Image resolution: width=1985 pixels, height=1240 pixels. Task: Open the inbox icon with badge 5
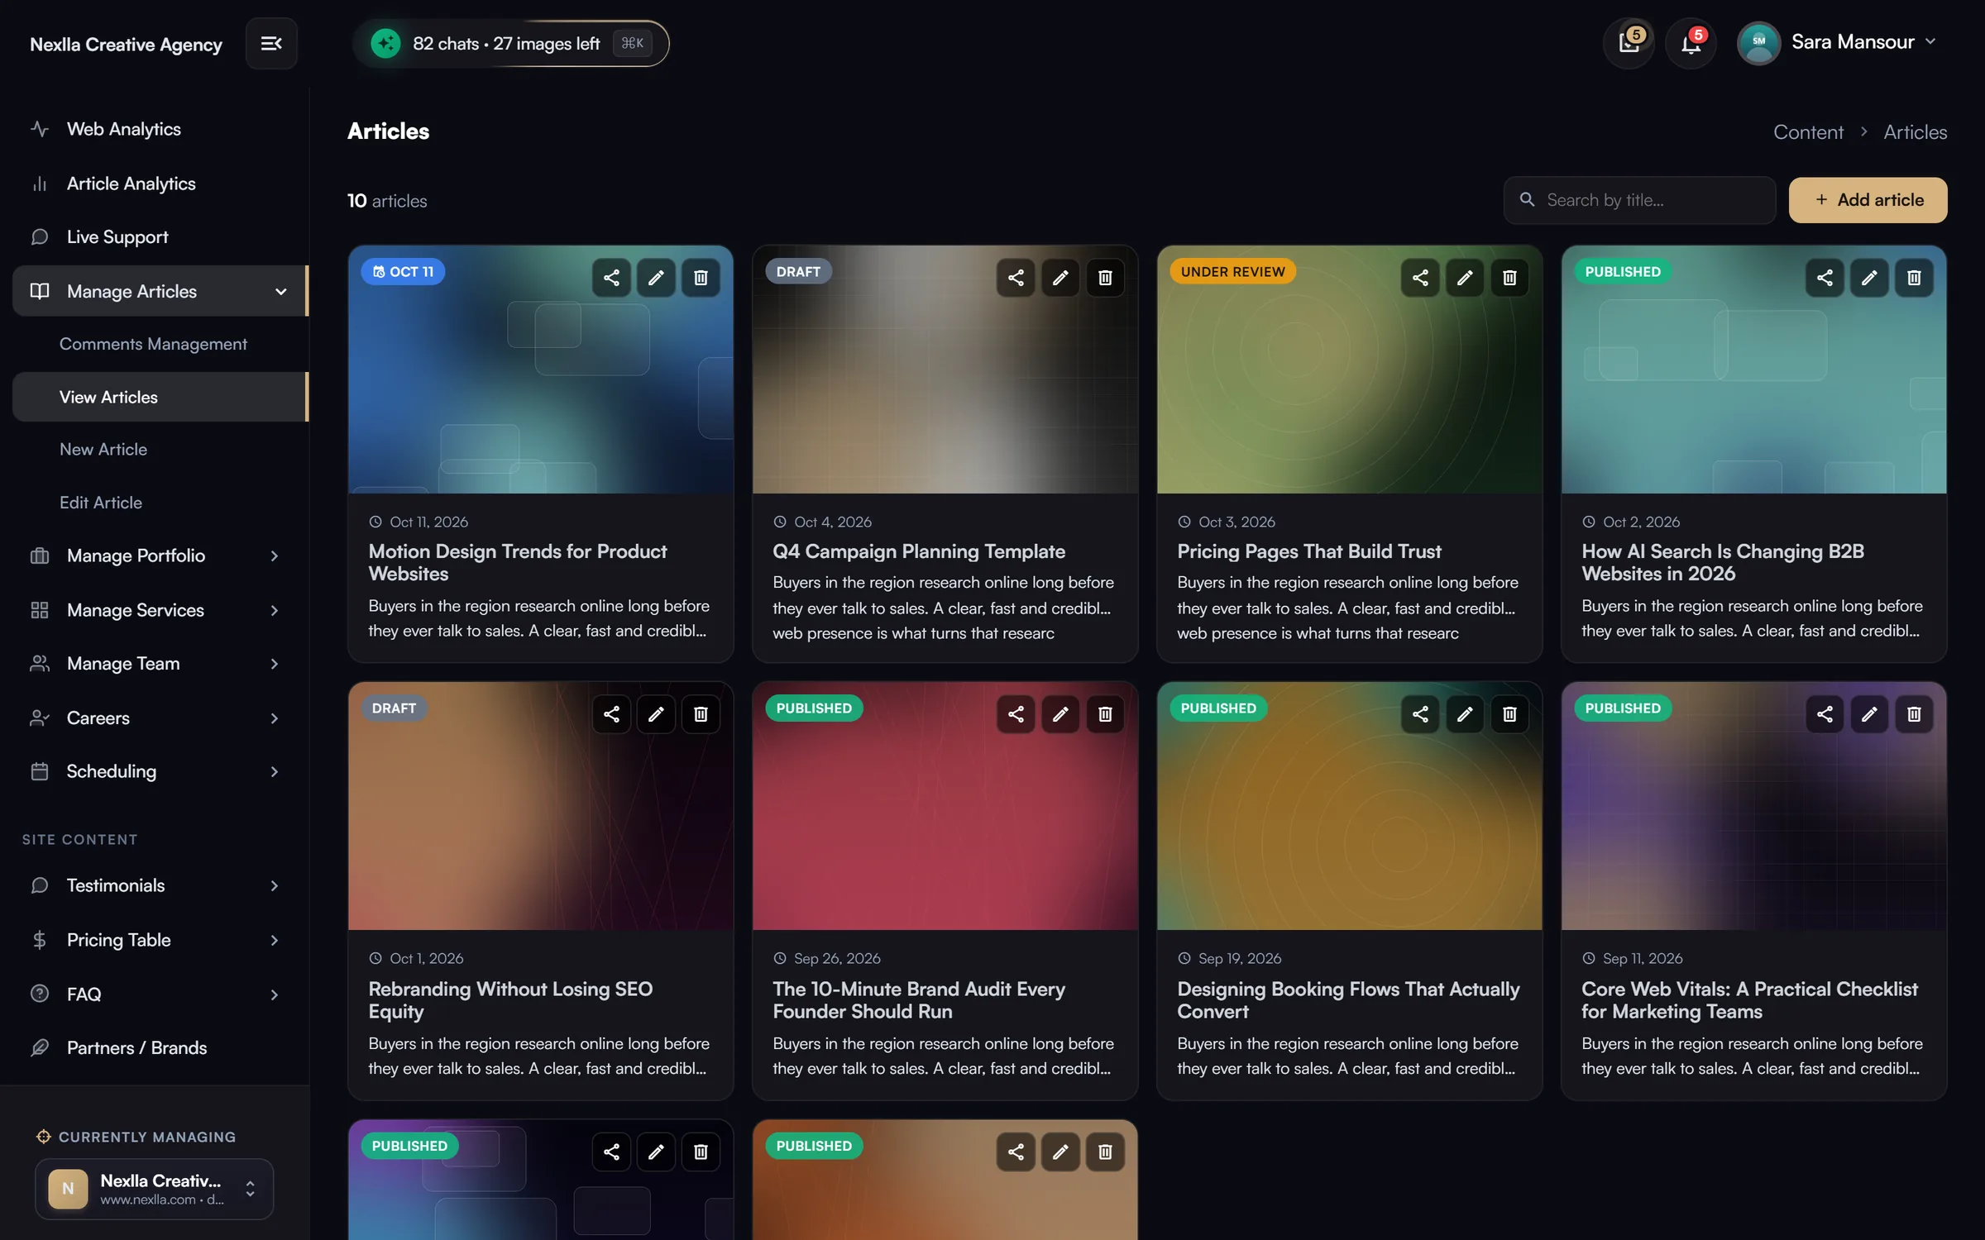[x=1629, y=43]
